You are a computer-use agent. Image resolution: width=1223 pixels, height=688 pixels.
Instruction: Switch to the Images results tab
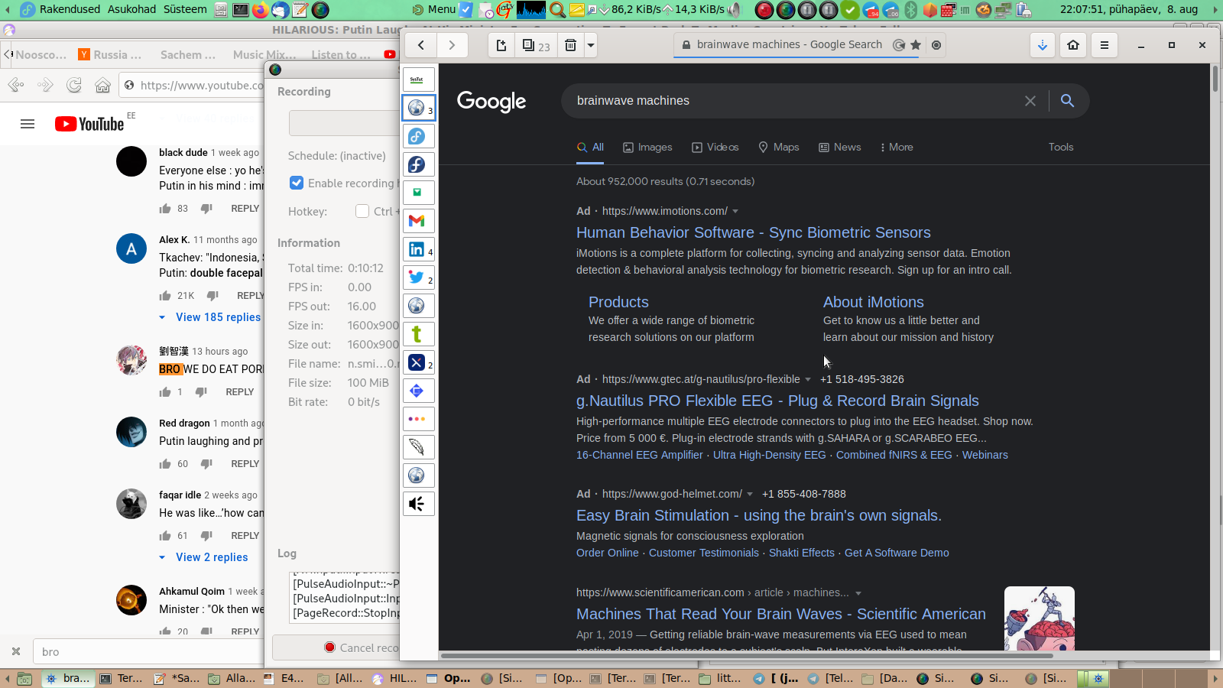(x=647, y=148)
